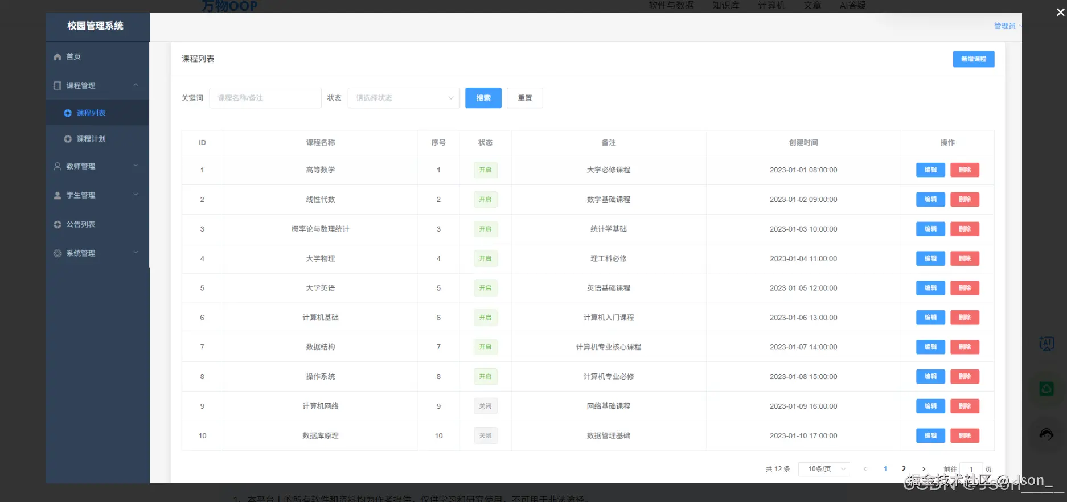
Task: Click the 开启 status tag of 高等数学
Action: click(x=485, y=170)
